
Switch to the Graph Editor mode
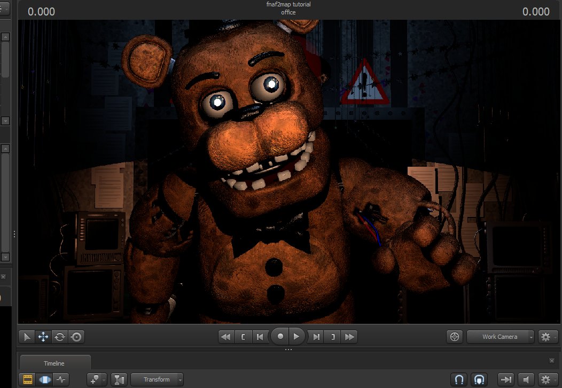(x=61, y=379)
